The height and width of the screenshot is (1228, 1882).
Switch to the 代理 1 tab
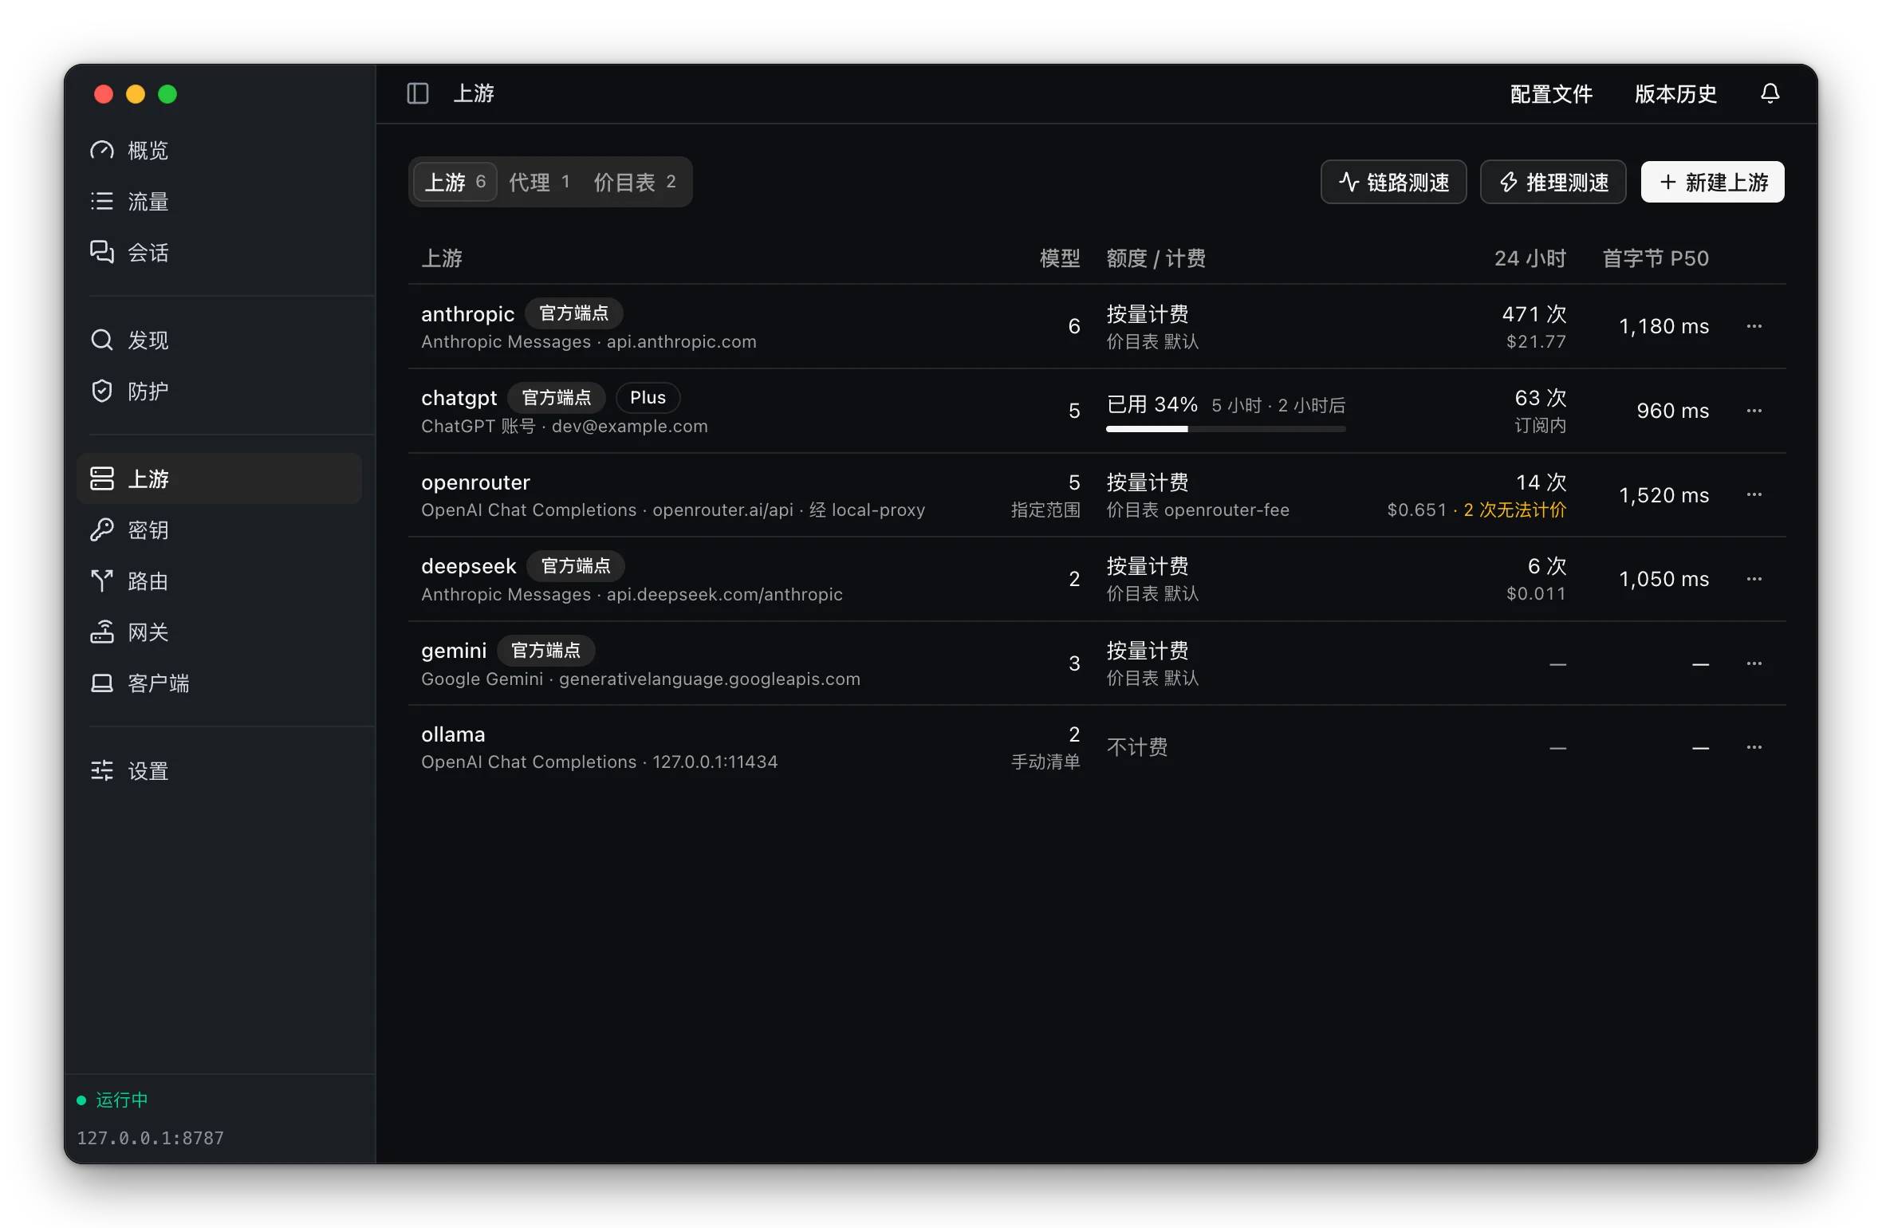[x=540, y=182]
